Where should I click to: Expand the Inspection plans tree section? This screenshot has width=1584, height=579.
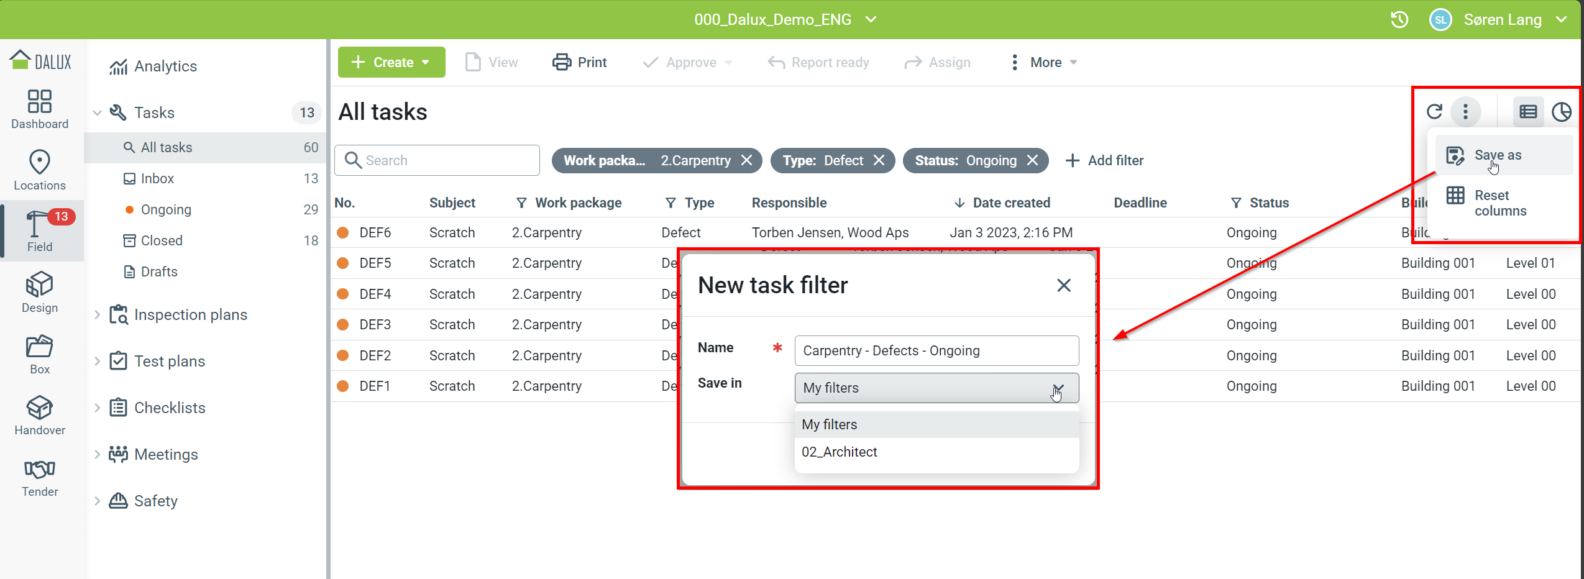[x=97, y=315]
